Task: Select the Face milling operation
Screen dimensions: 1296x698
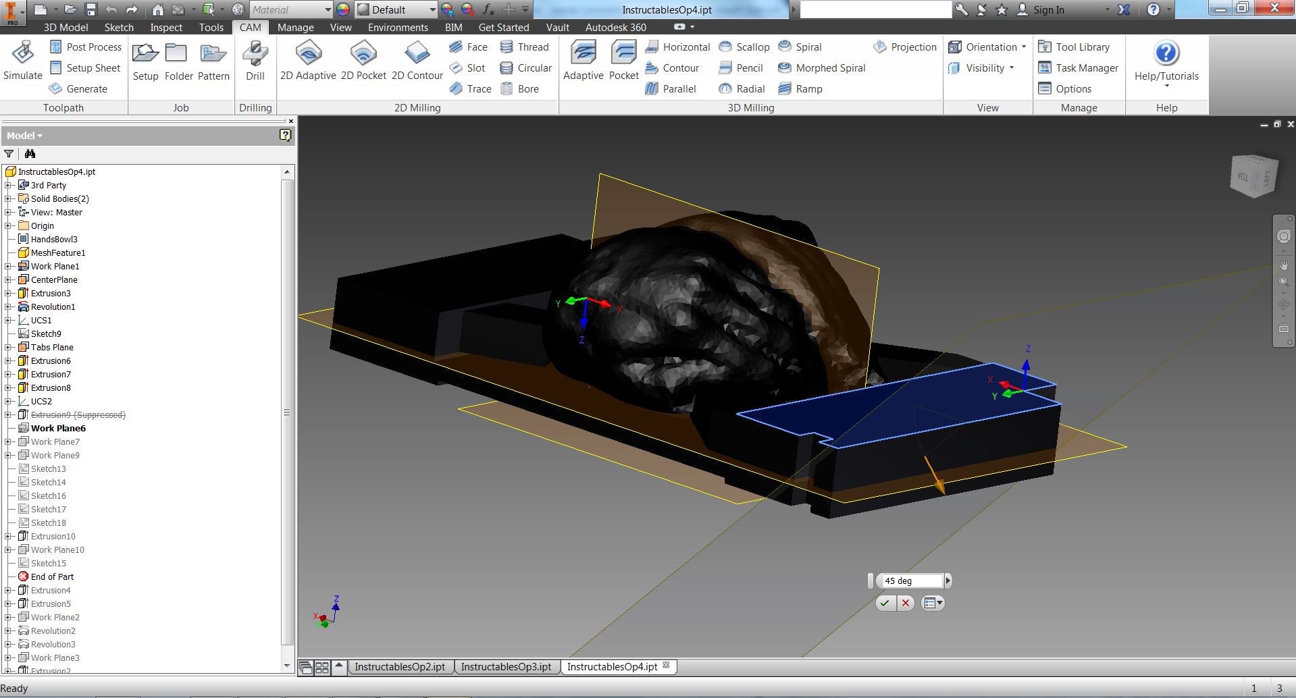Action: tap(468, 47)
